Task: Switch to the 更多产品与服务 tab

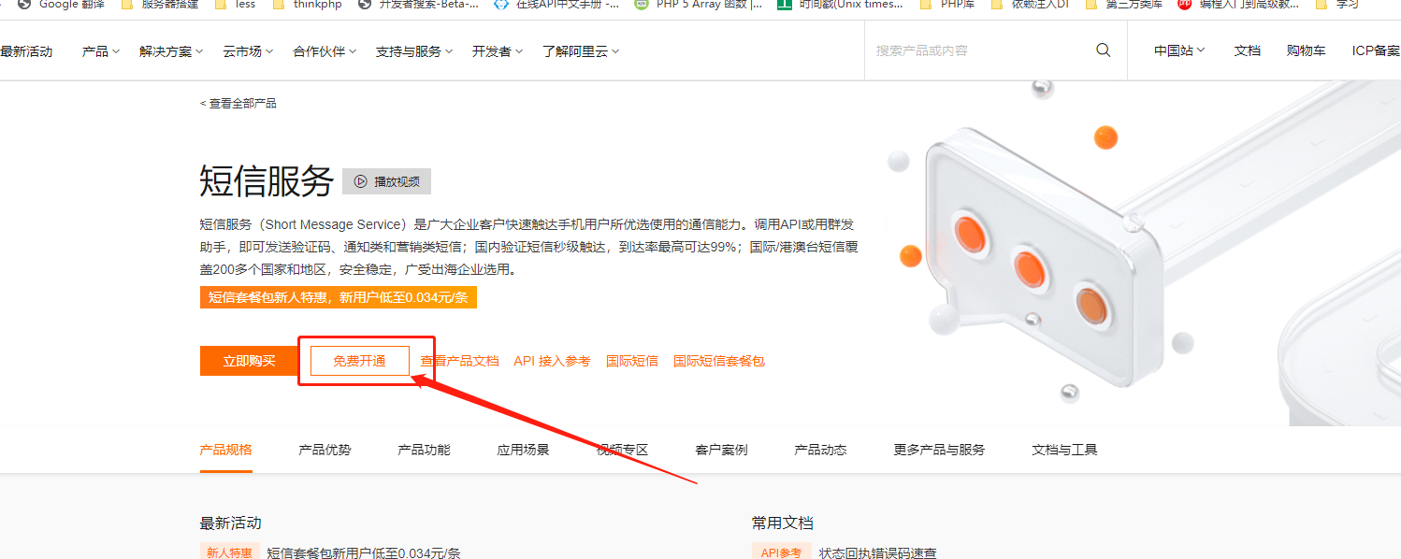Action: click(939, 450)
